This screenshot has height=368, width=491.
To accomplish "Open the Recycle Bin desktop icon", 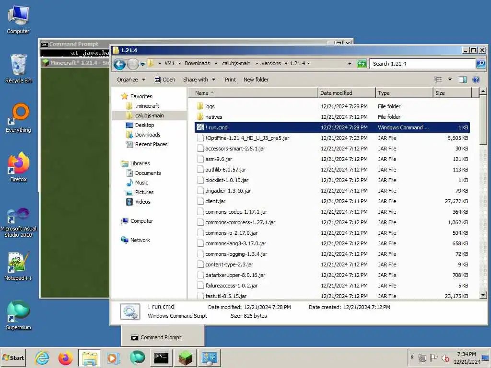I will pos(18,69).
